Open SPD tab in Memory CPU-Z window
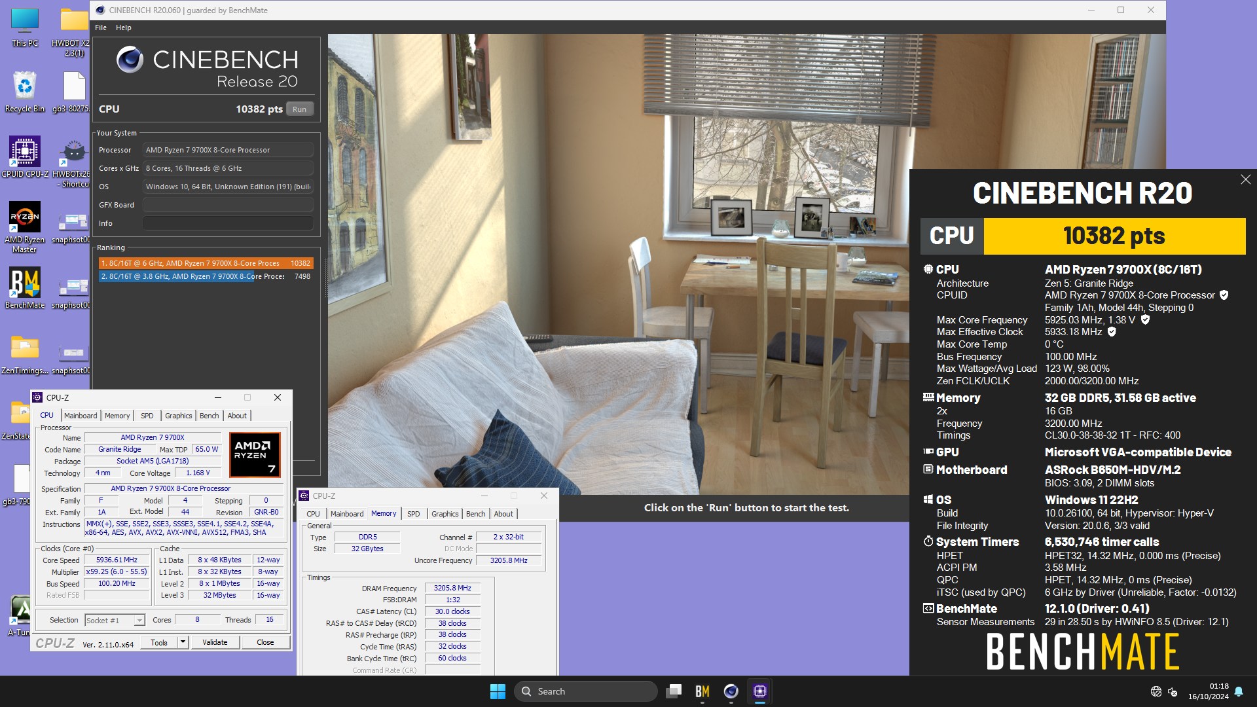 pyautogui.click(x=414, y=514)
